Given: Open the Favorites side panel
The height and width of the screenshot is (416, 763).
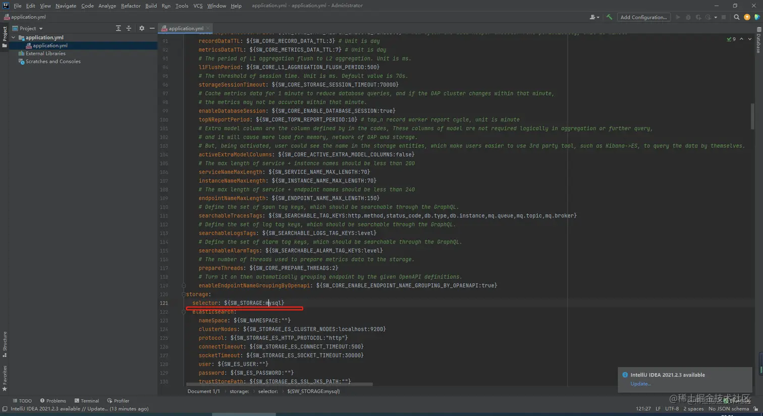Looking at the screenshot, I should tap(5, 378).
